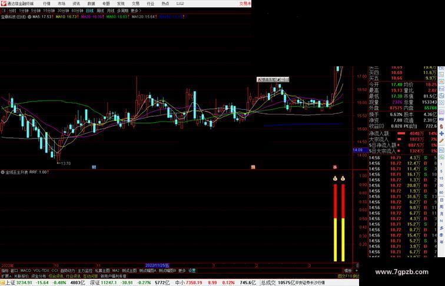The image size is (445, 286).
Task: Open the 综合资讯 tab
Action: click(56, 276)
